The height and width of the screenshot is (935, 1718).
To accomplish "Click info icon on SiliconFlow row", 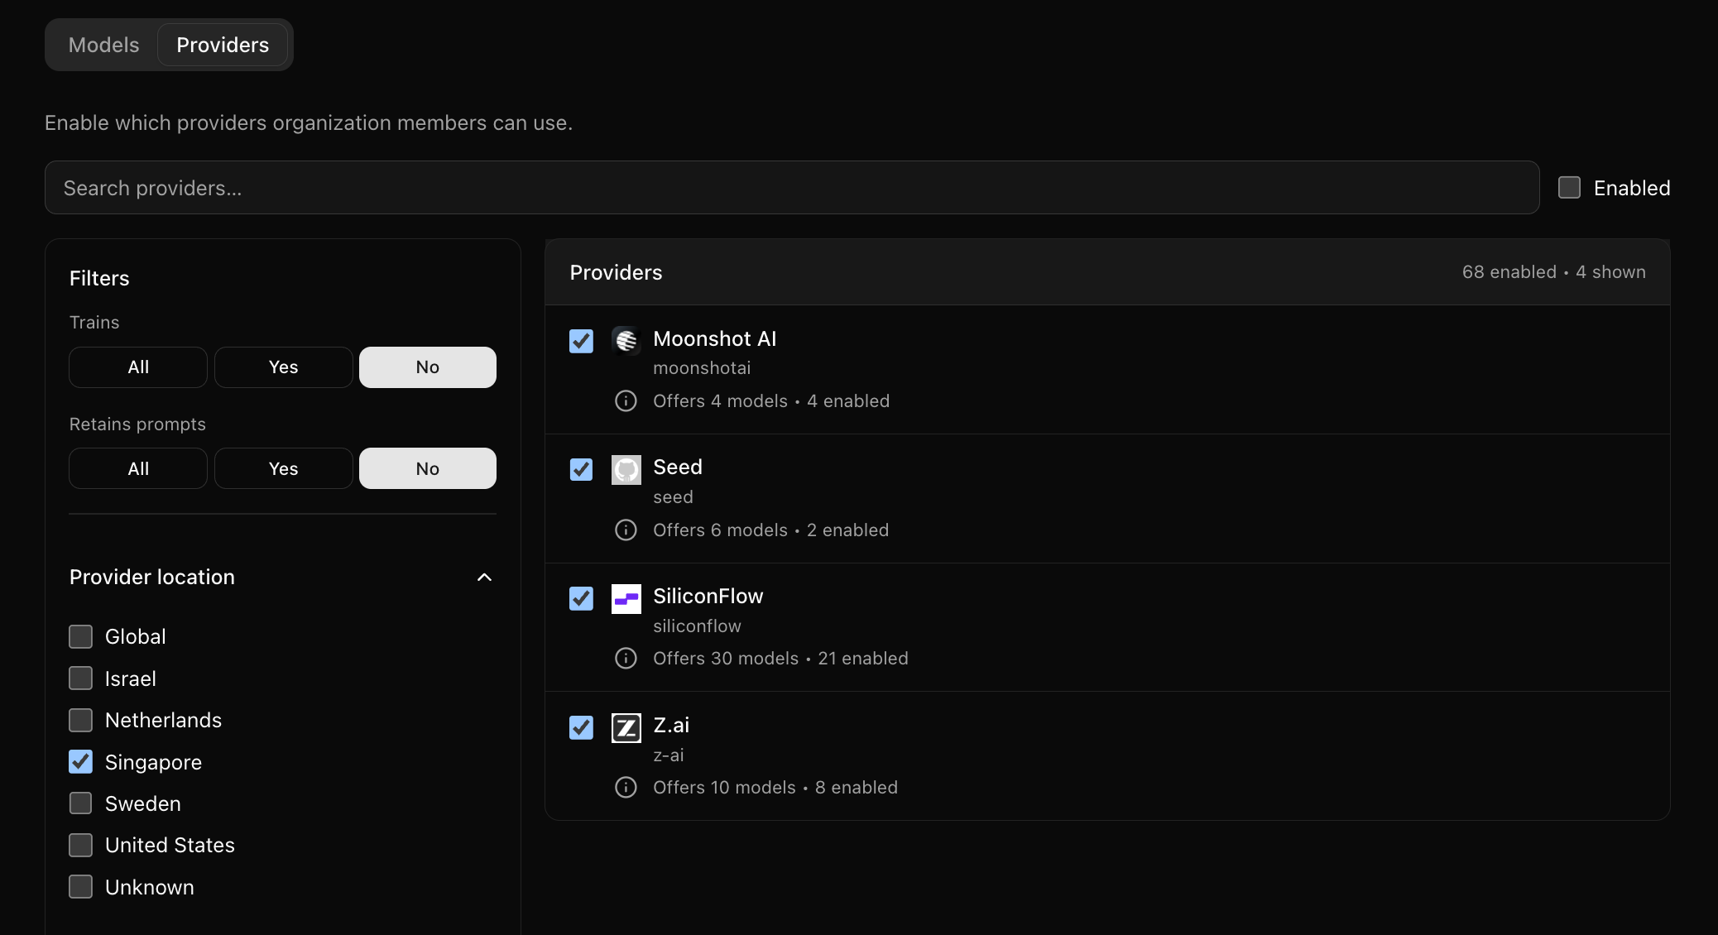I will (x=626, y=659).
